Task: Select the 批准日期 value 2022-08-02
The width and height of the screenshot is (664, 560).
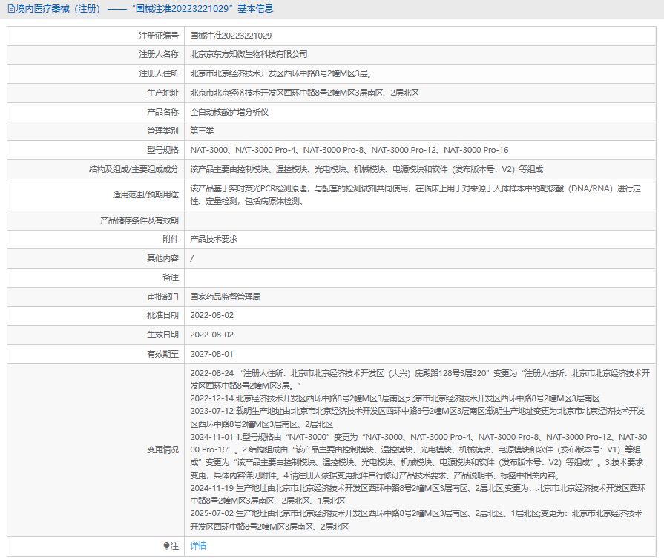Action: pos(211,315)
